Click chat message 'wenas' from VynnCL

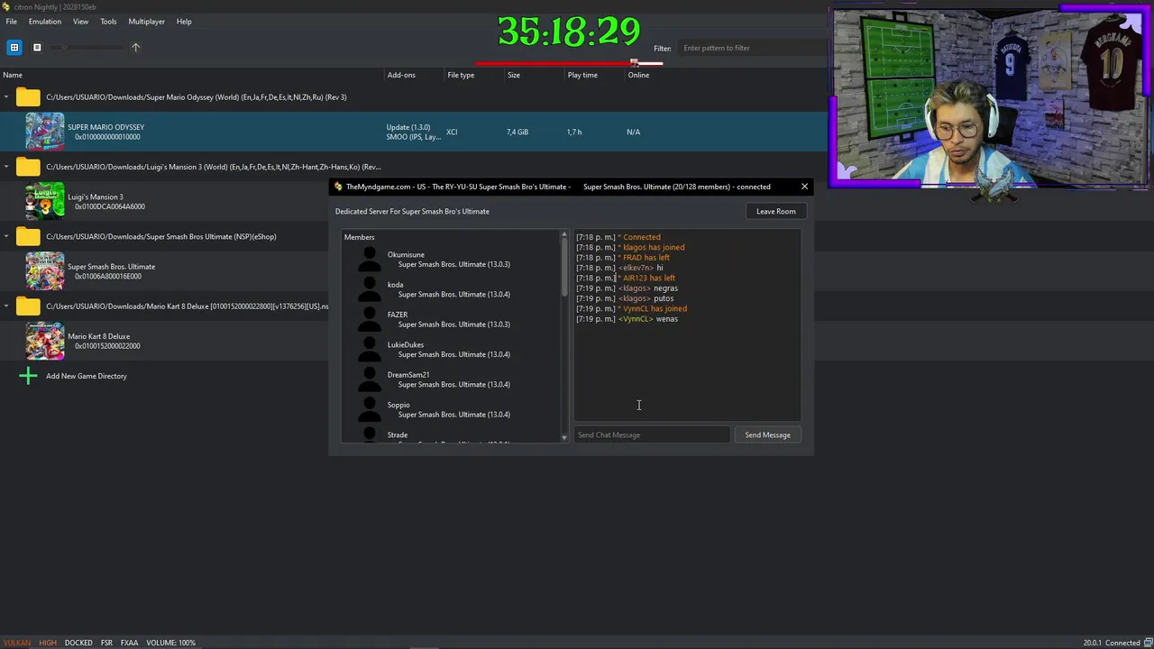click(666, 319)
